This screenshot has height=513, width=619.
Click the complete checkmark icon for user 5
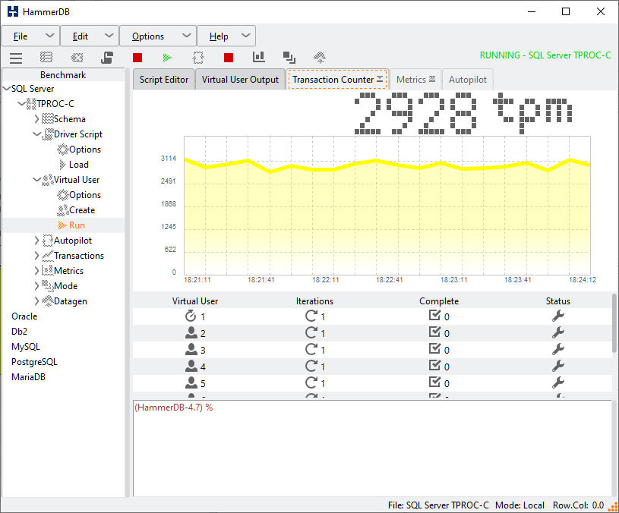(x=434, y=381)
